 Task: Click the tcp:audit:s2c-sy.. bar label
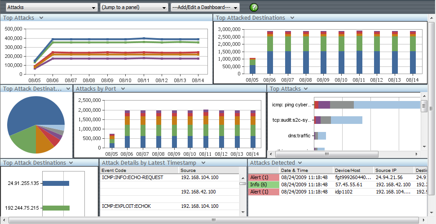coord(291,120)
